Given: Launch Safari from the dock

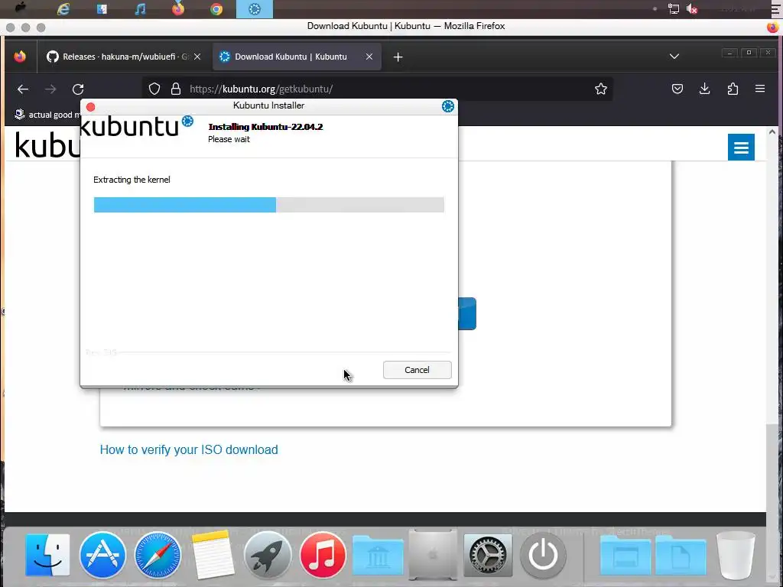Looking at the screenshot, I should tap(158, 555).
